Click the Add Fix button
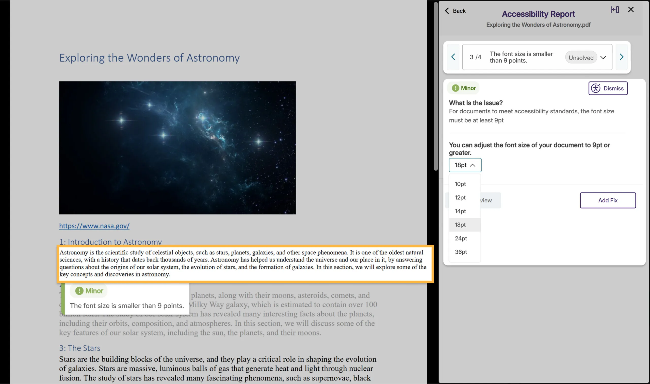650x384 pixels. pyautogui.click(x=608, y=200)
